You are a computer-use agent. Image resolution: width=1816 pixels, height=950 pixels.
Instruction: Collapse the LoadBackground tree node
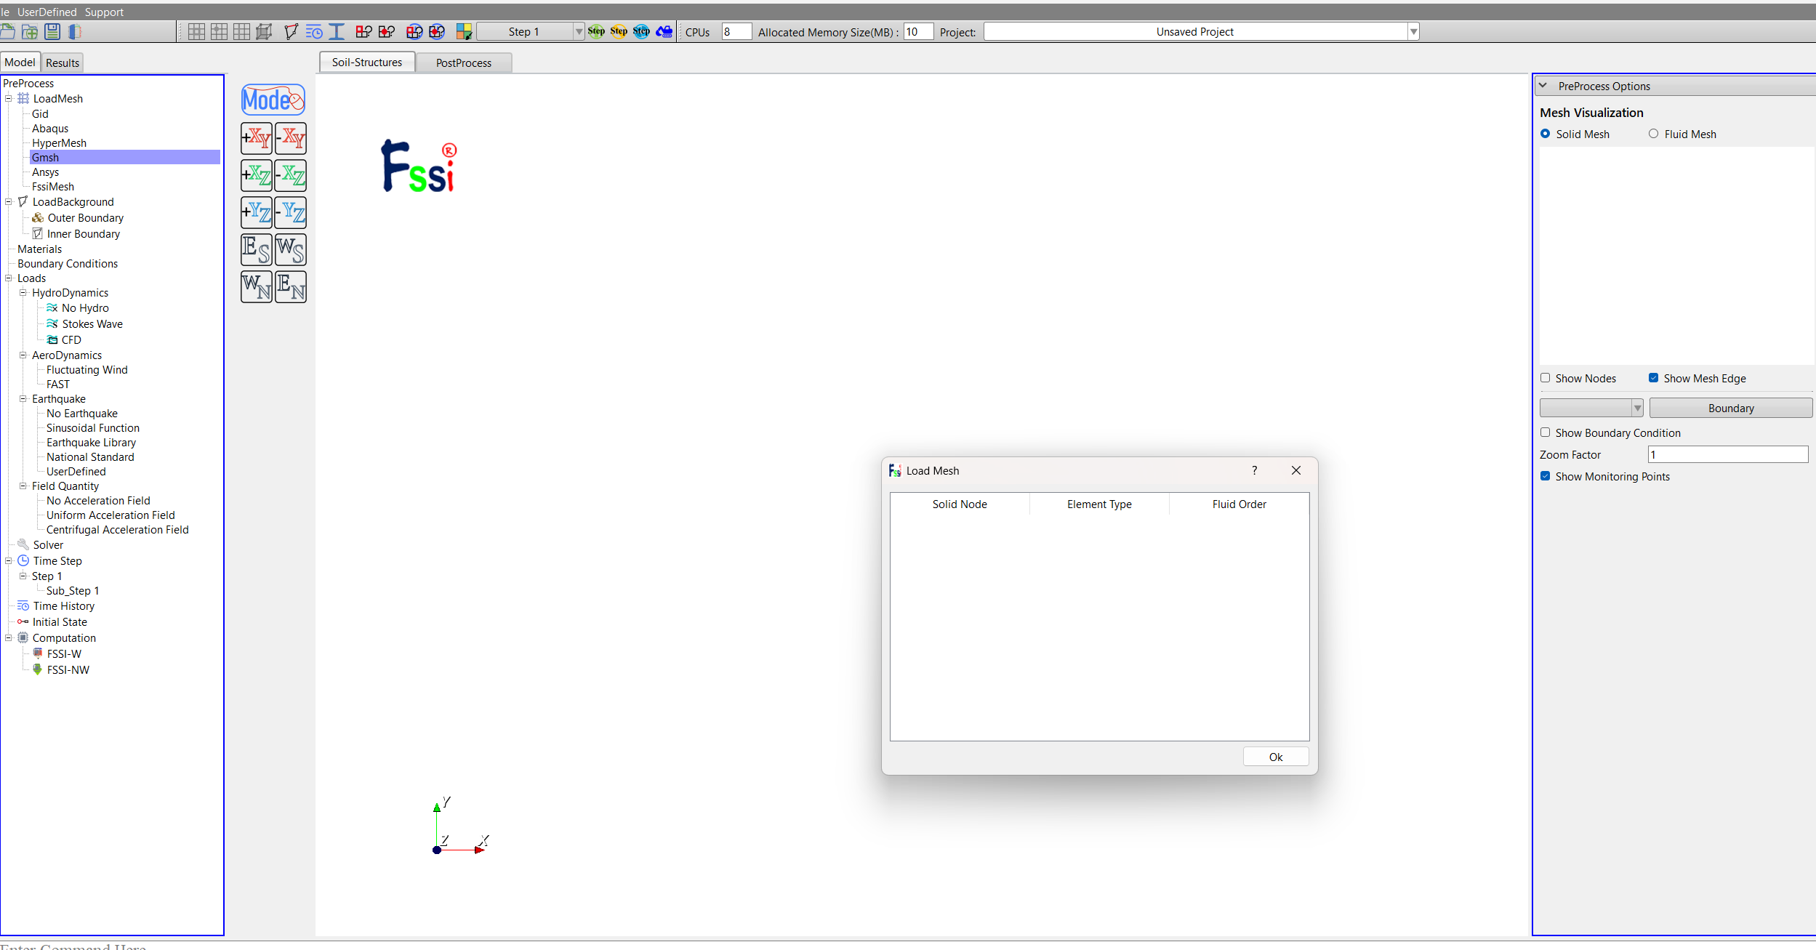9,201
